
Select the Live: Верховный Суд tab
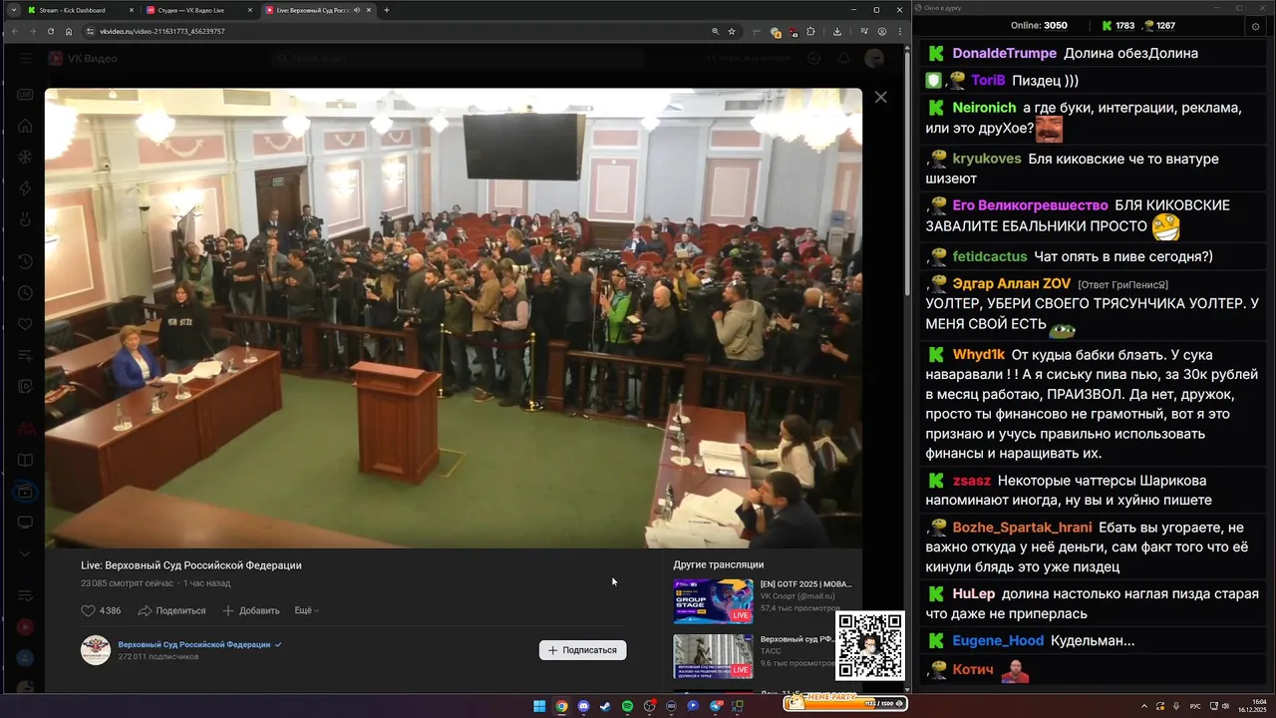tap(317, 10)
